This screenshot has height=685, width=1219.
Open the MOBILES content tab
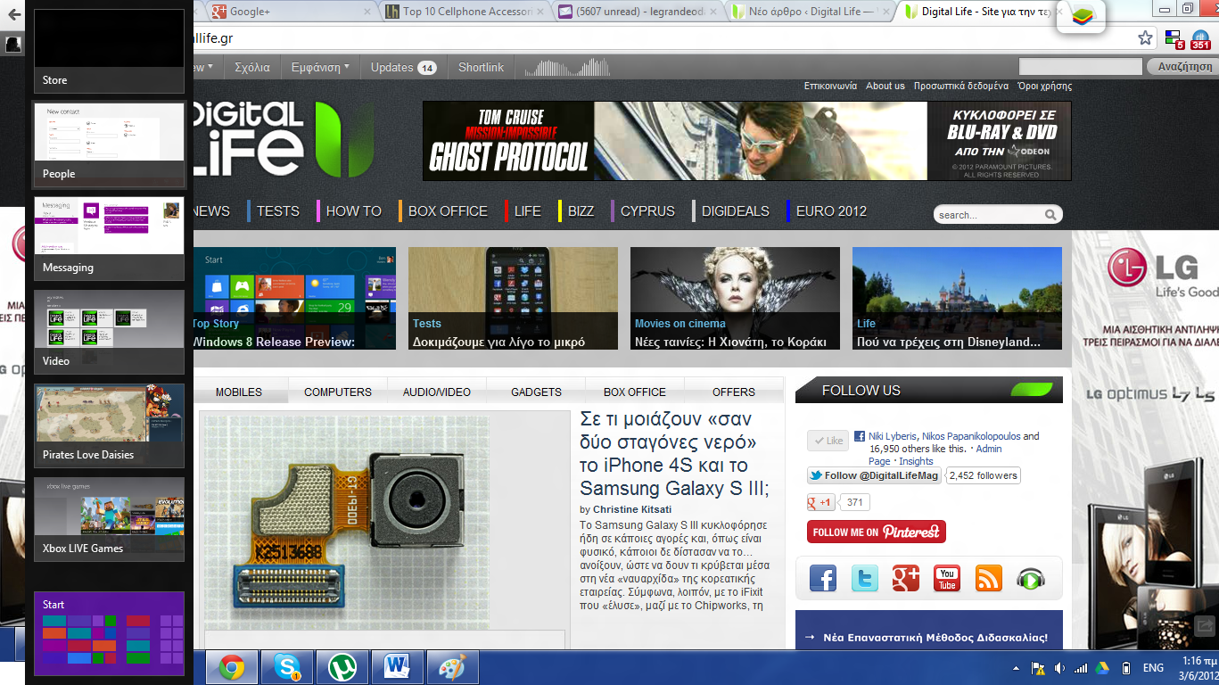coord(239,392)
